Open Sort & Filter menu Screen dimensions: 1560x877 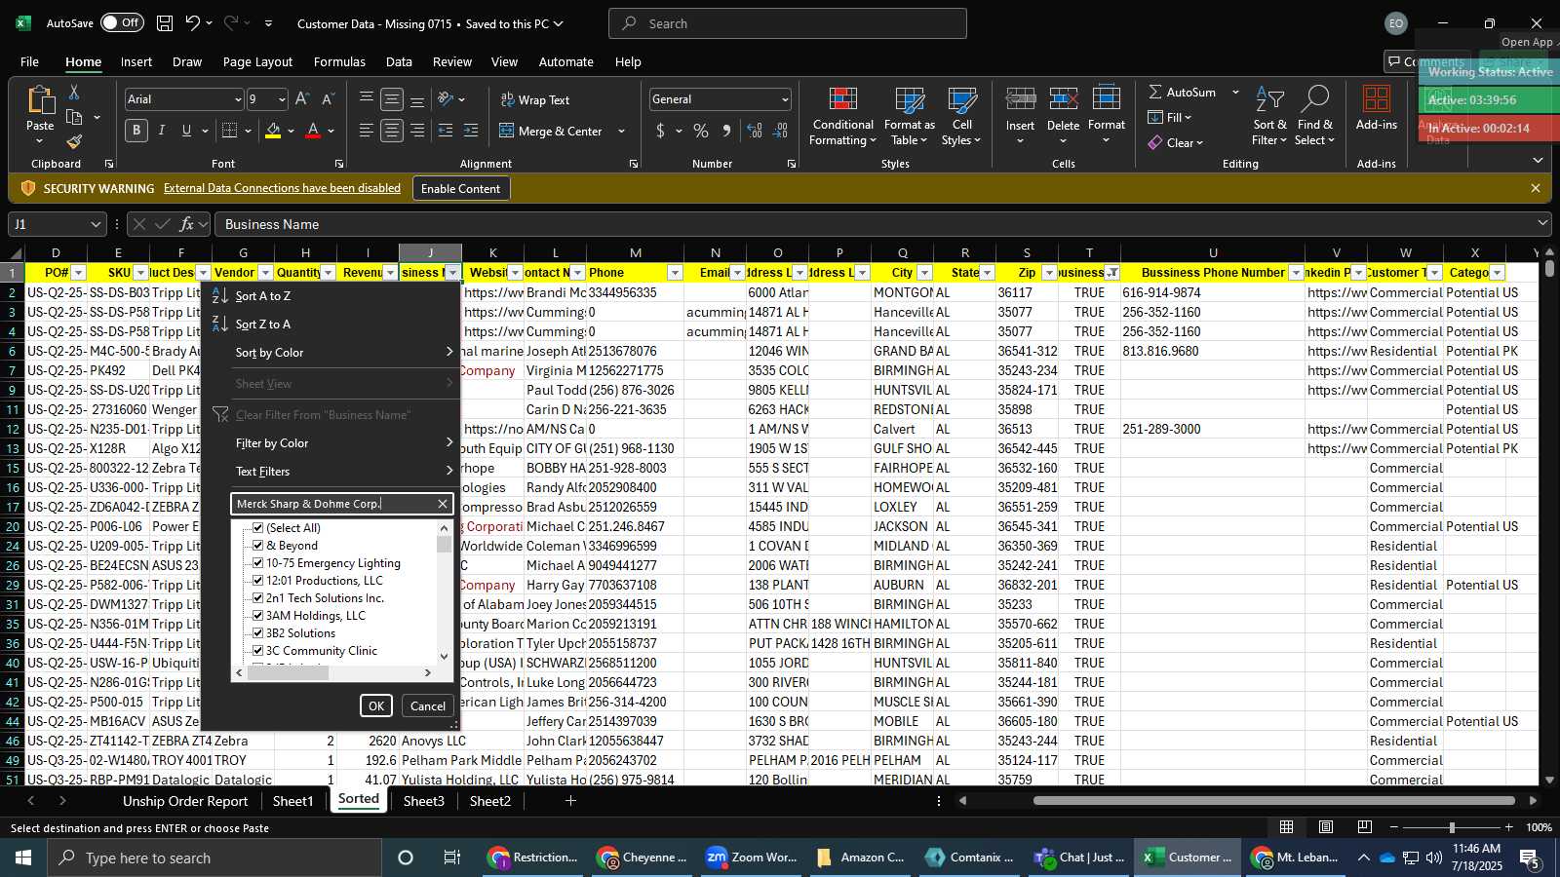coord(1269,117)
